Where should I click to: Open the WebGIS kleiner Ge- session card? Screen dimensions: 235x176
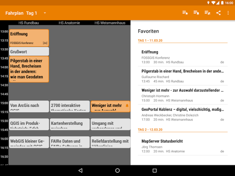click(29, 142)
